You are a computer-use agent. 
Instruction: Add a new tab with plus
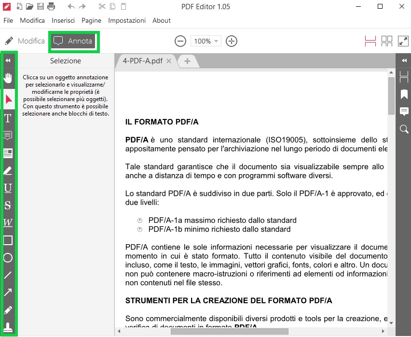[187, 61]
